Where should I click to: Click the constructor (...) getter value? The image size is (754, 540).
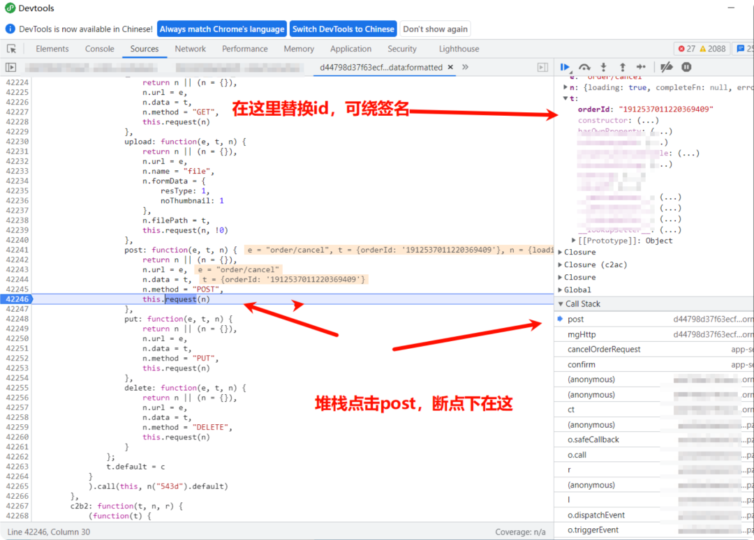(648, 121)
